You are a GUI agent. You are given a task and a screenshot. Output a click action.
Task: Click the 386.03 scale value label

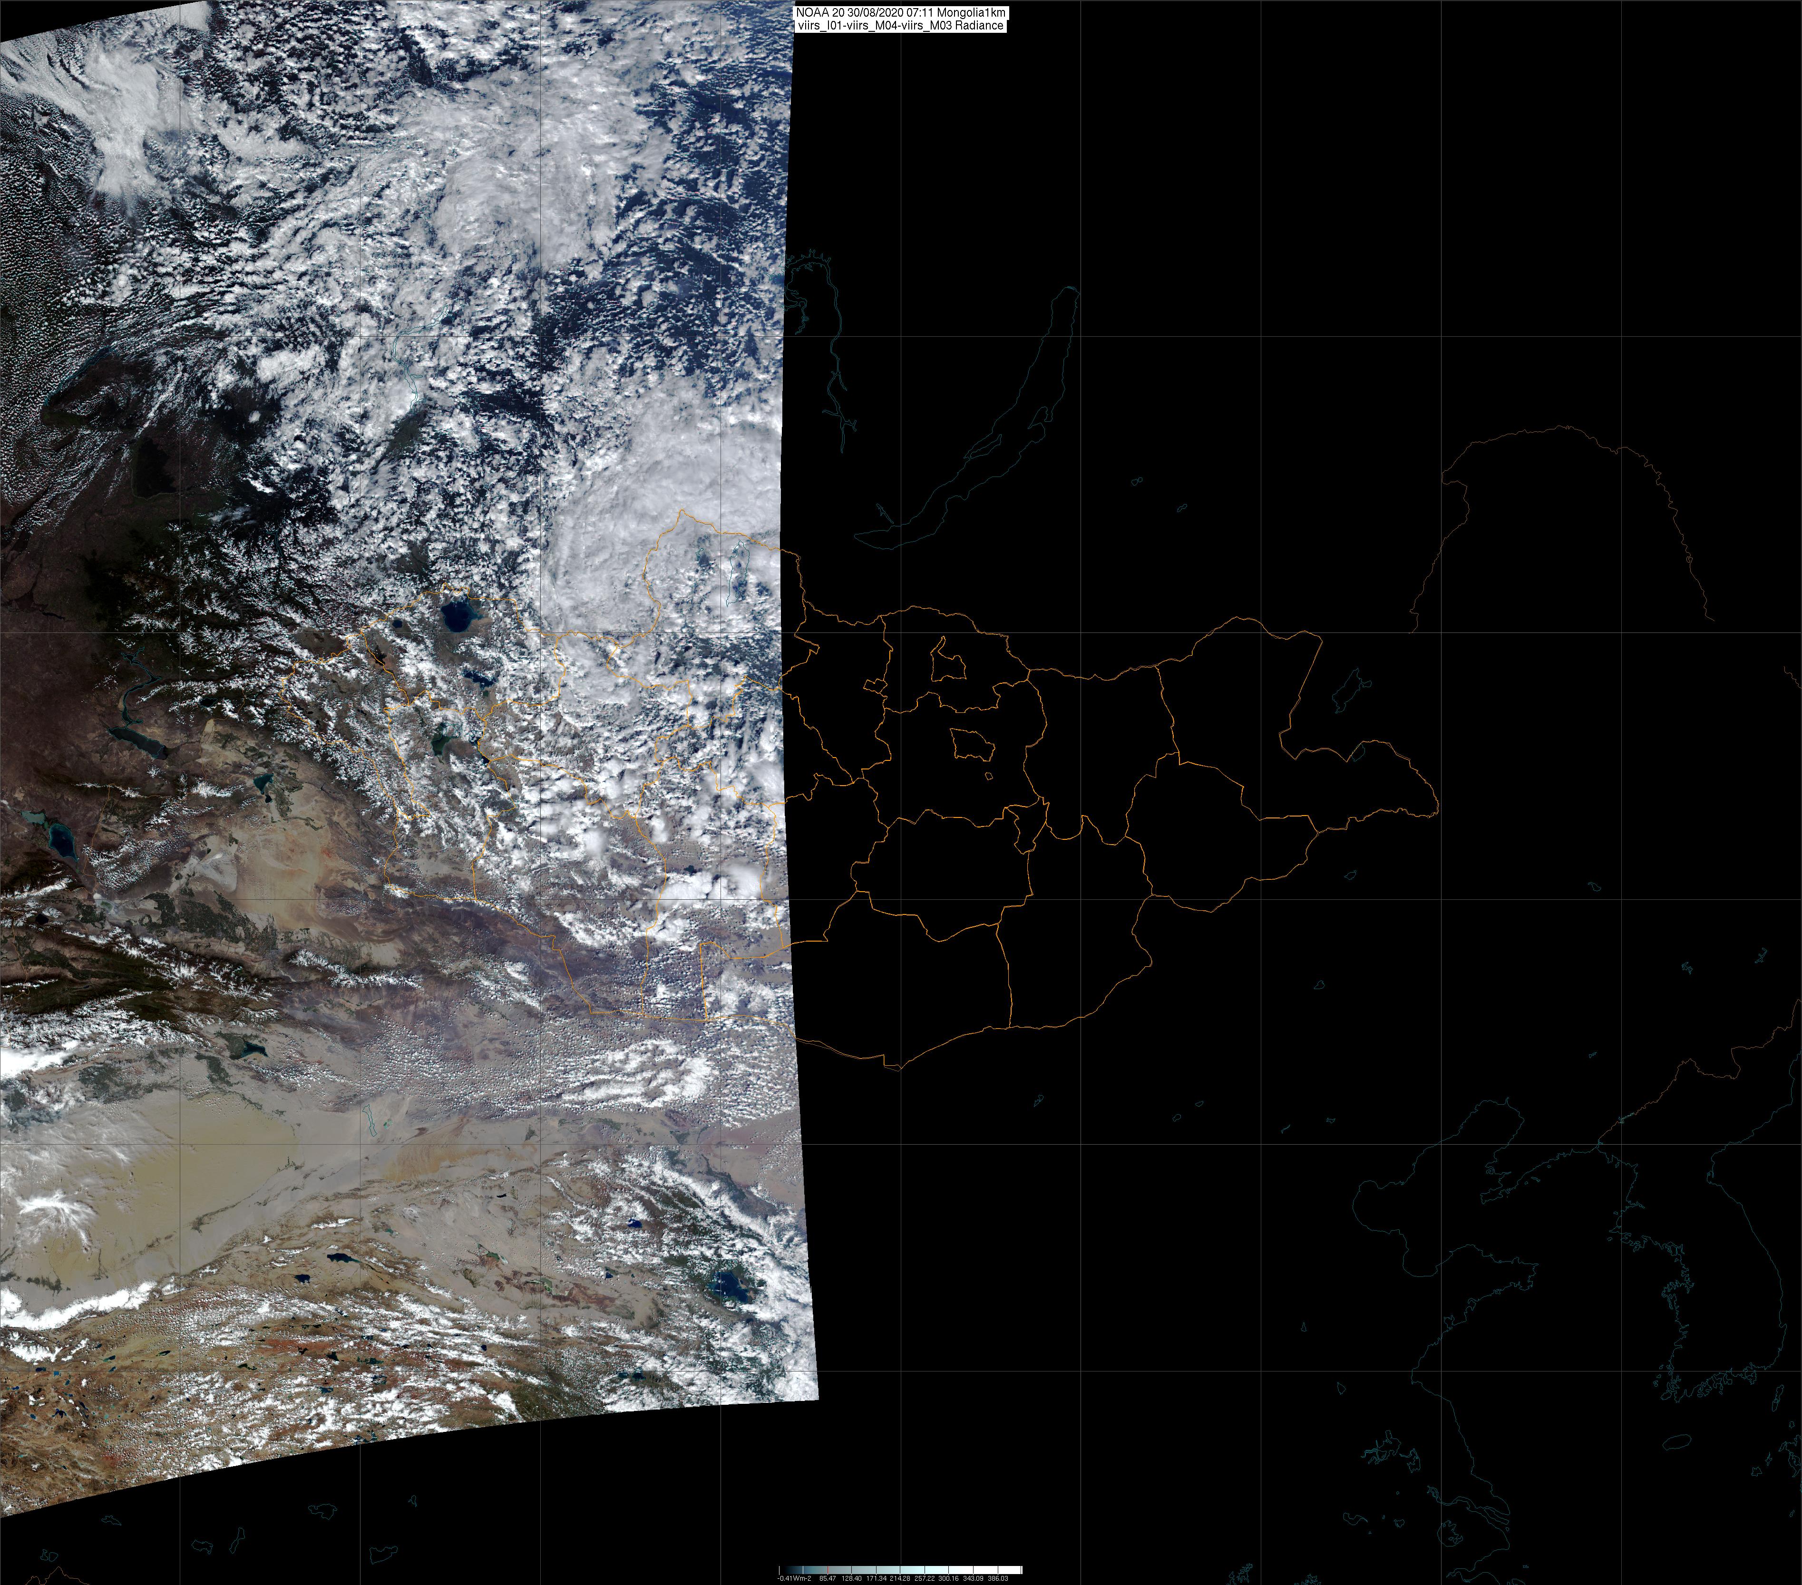point(998,1579)
